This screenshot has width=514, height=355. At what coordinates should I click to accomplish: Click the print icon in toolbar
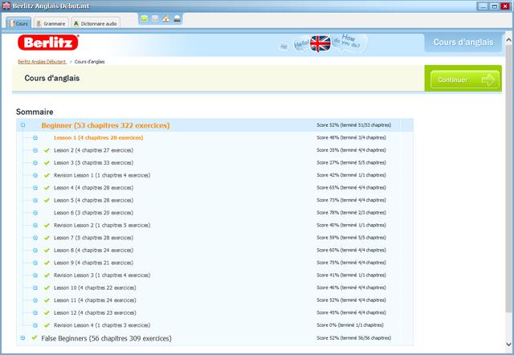coord(177,18)
